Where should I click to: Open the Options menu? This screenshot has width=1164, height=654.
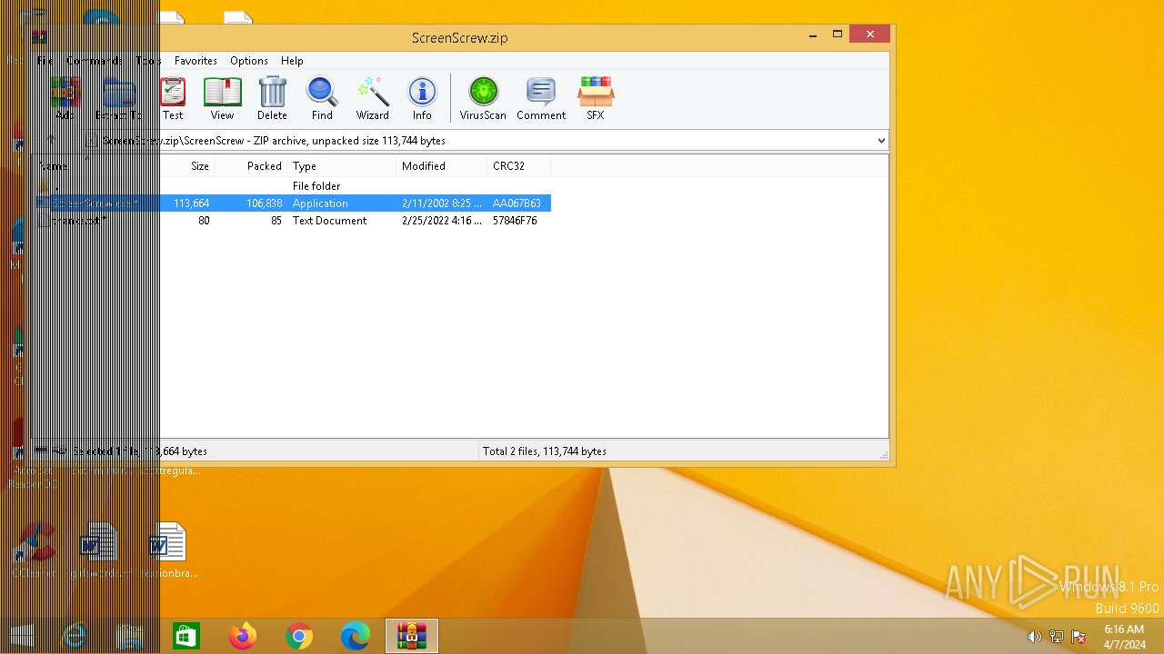[249, 61]
